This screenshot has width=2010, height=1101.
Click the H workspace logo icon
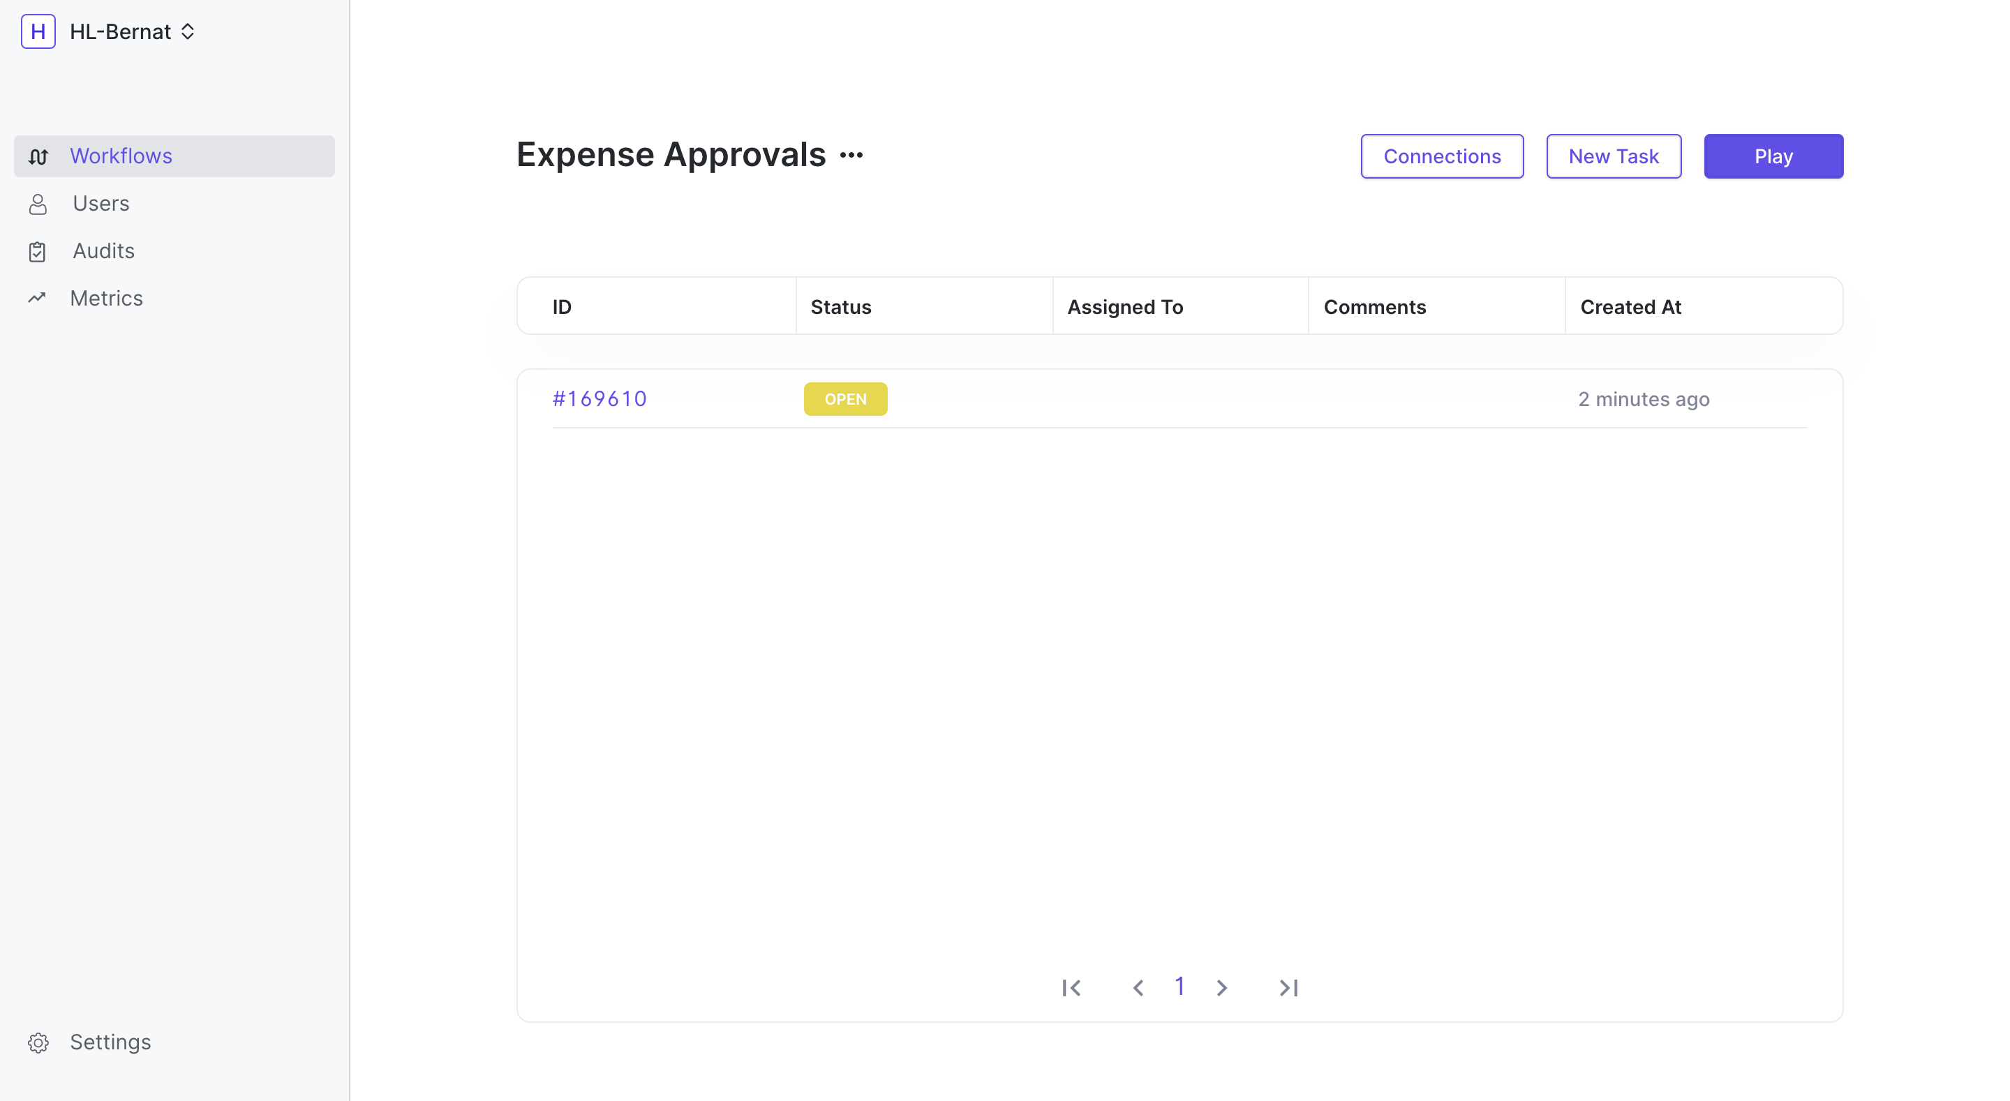coord(38,32)
